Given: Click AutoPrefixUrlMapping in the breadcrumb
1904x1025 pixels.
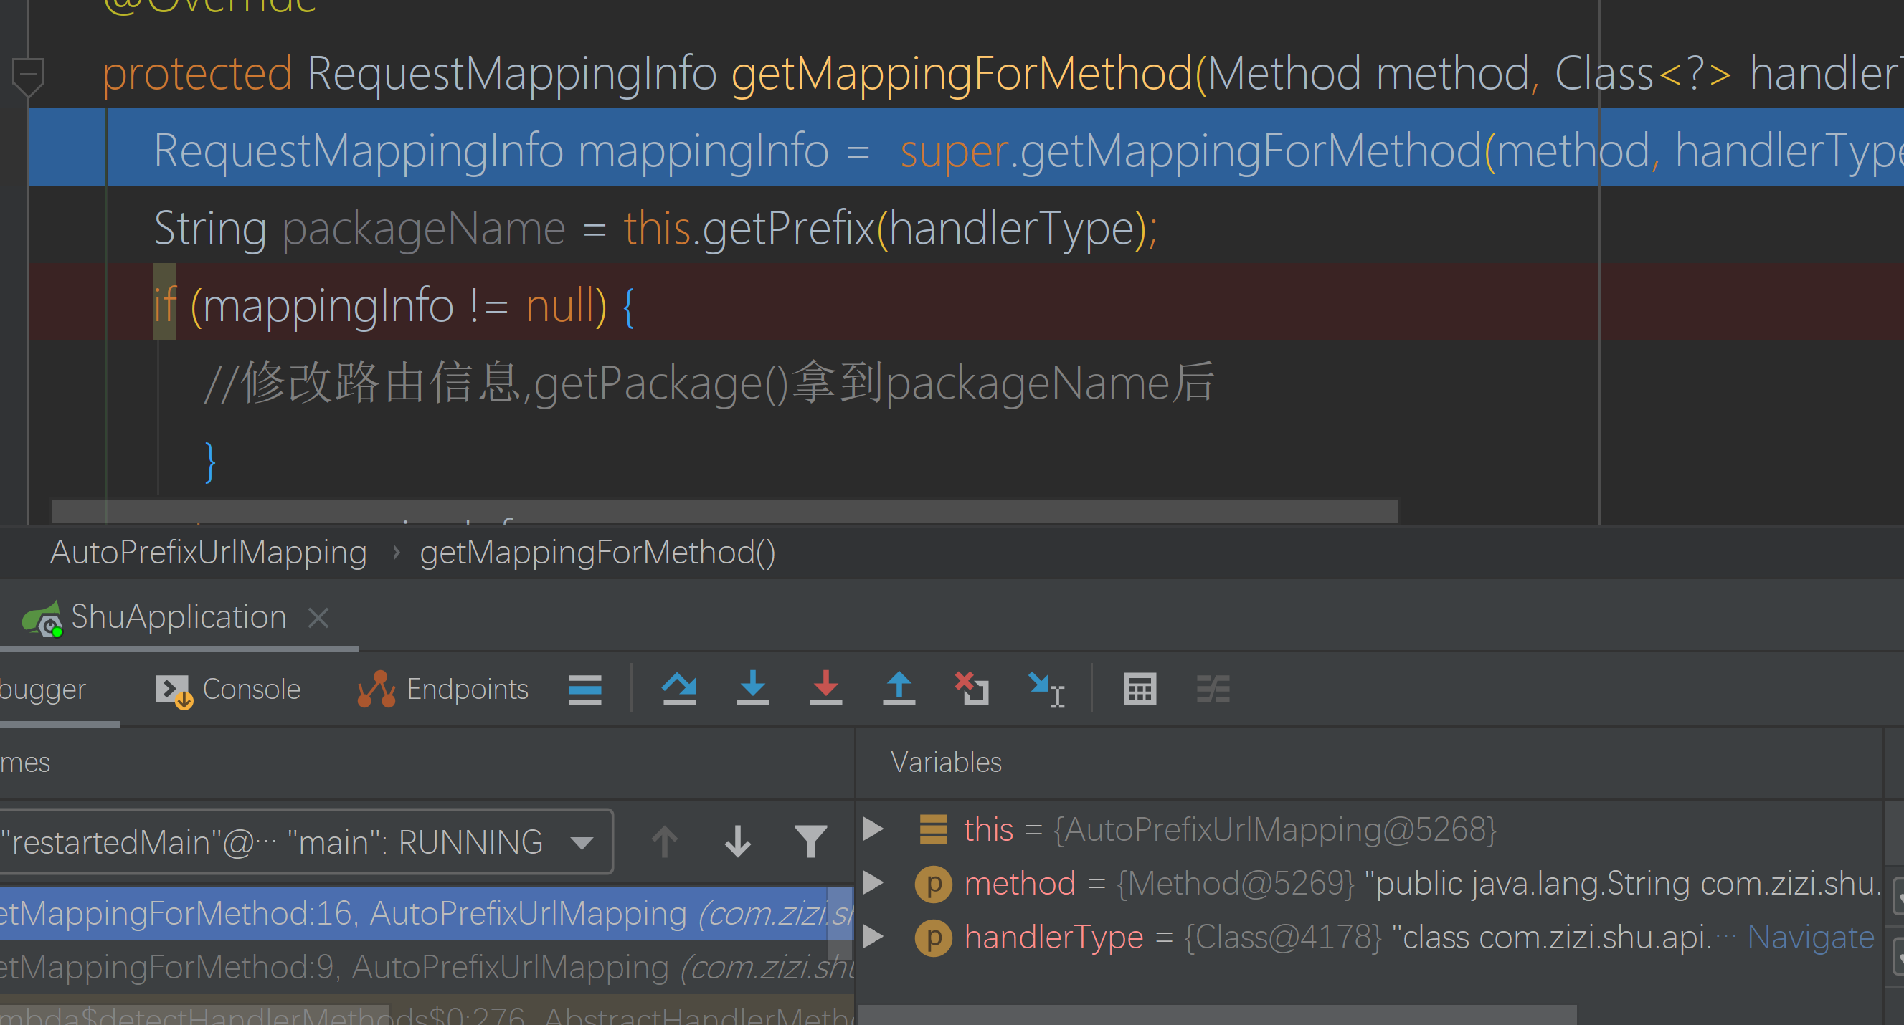Looking at the screenshot, I should click(x=209, y=553).
